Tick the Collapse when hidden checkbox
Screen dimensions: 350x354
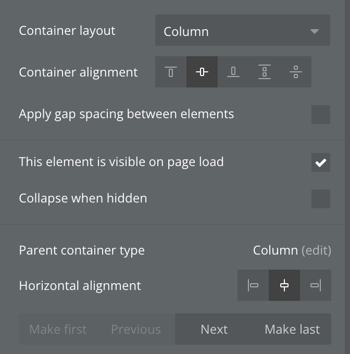320,199
